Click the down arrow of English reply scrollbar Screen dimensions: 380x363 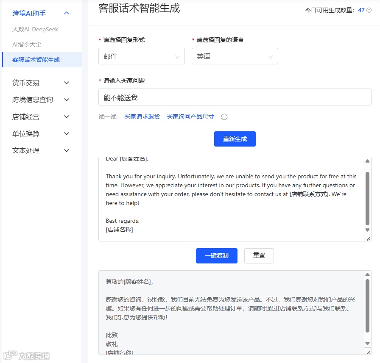pos(367,230)
